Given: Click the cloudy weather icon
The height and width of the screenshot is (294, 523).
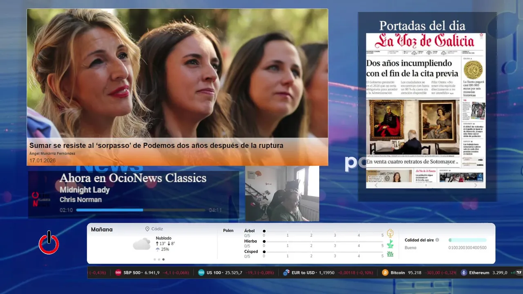Looking at the screenshot, I should pyautogui.click(x=141, y=244).
